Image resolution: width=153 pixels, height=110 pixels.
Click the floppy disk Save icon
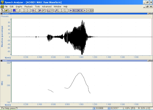coord(10,10)
